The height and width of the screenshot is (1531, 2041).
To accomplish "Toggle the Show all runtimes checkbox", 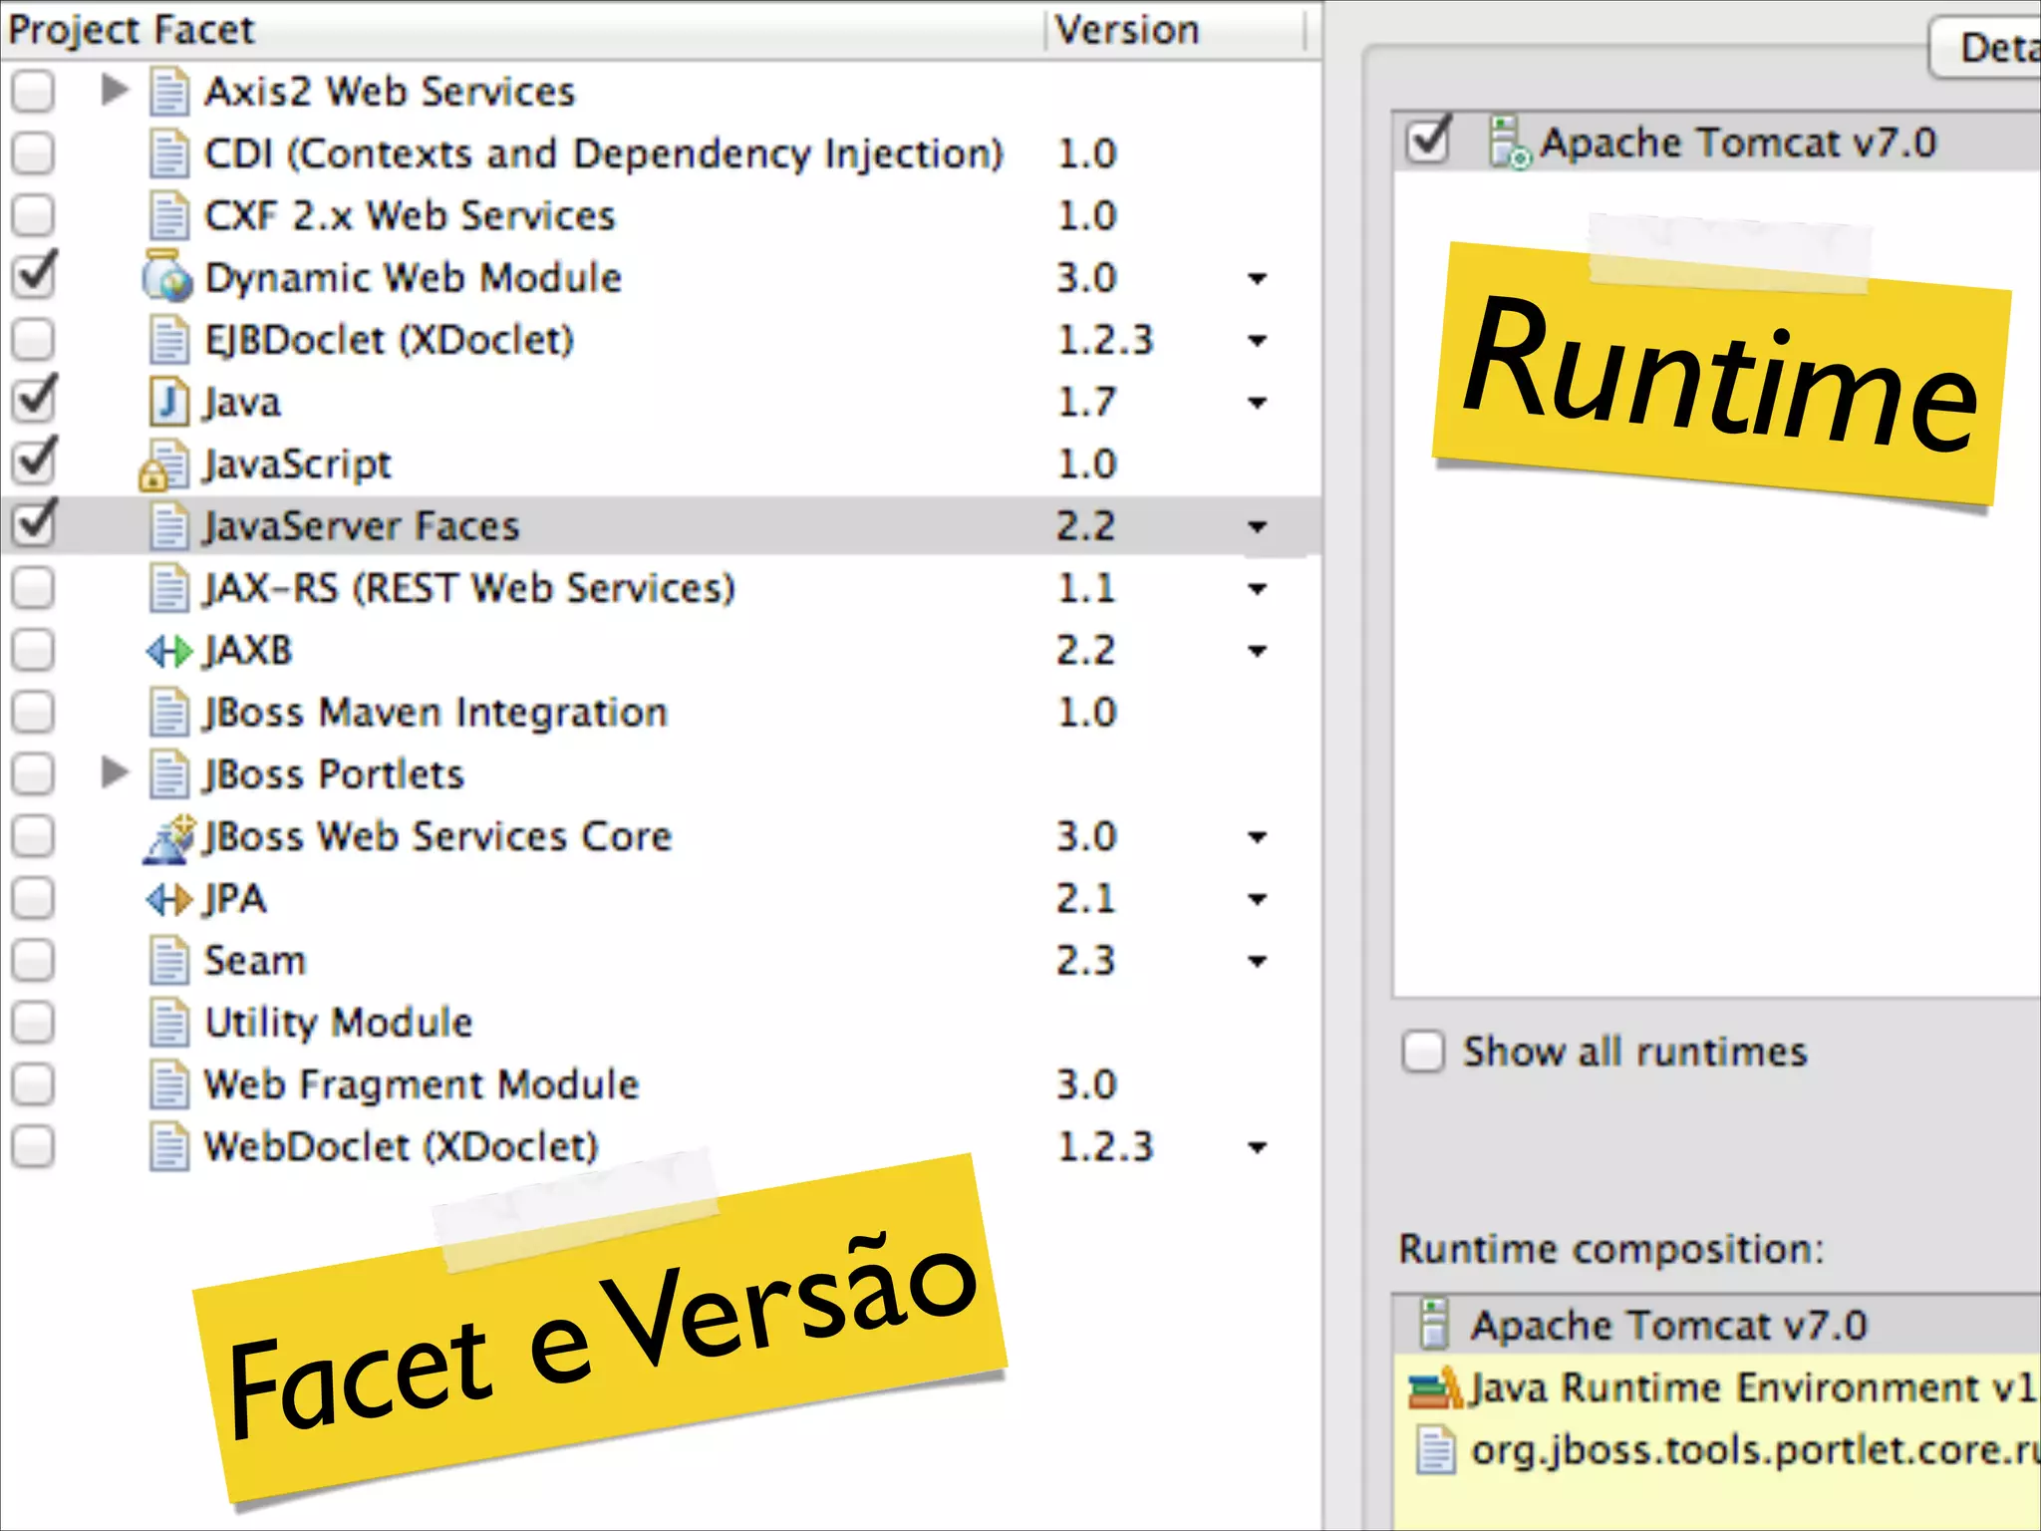I will (x=1423, y=1052).
